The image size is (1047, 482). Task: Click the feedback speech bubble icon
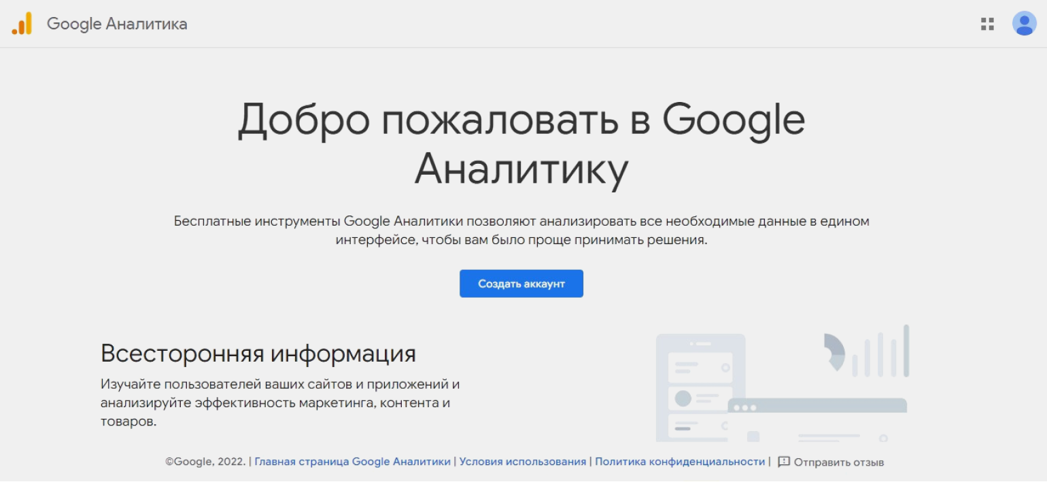[x=784, y=462]
